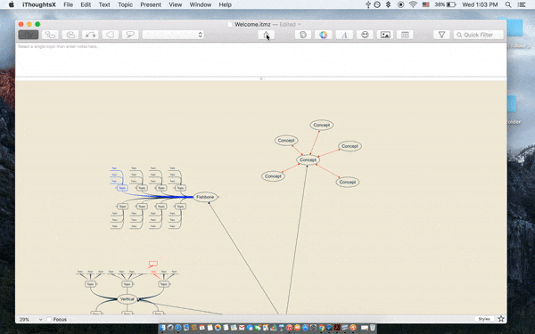Click the insert image icon

[x=385, y=35]
